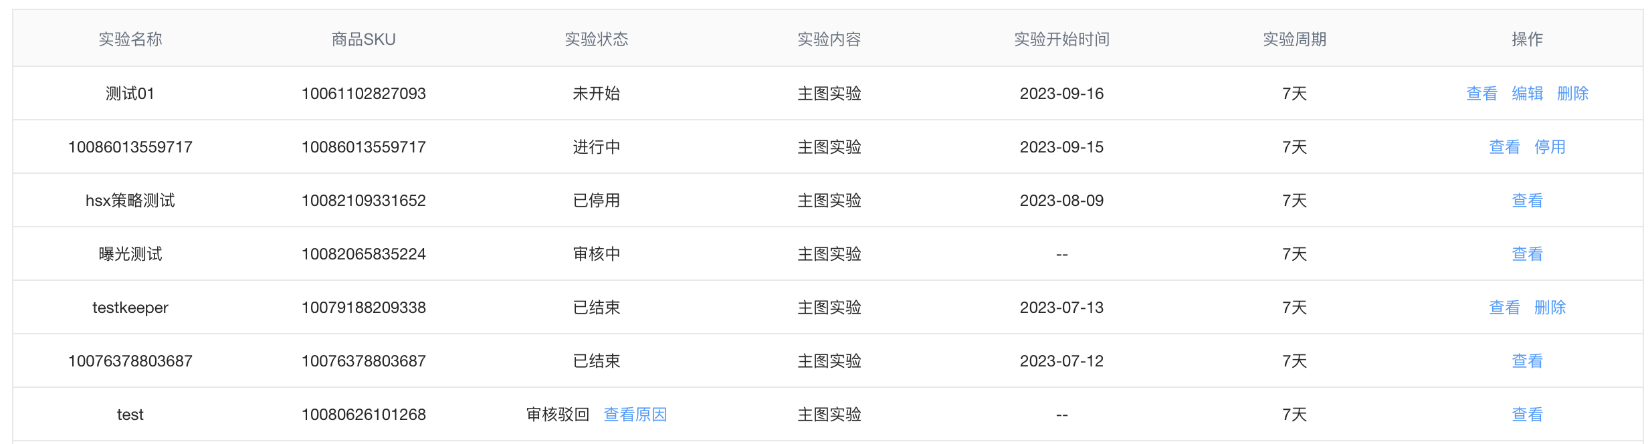Open 查看 for the test row
Screen dimensions: 1648x444
[1527, 415]
